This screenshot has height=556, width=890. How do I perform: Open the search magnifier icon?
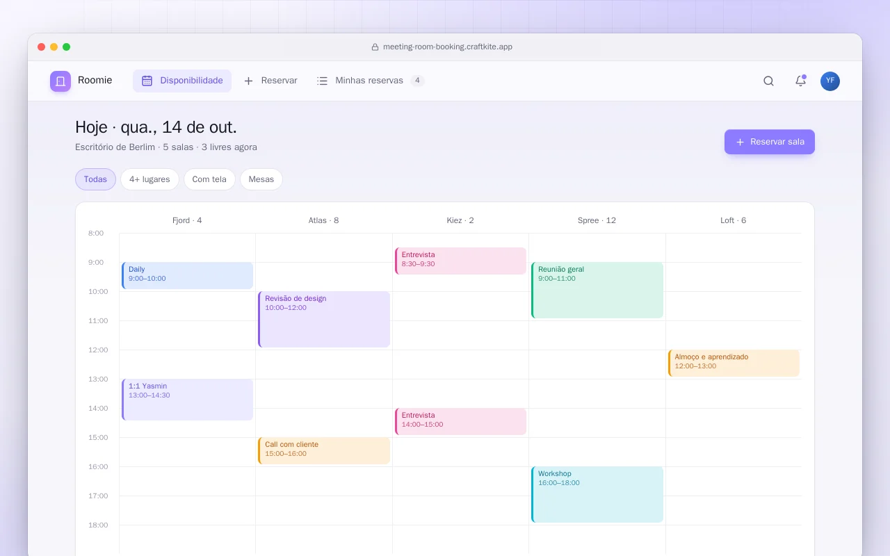coord(768,81)
